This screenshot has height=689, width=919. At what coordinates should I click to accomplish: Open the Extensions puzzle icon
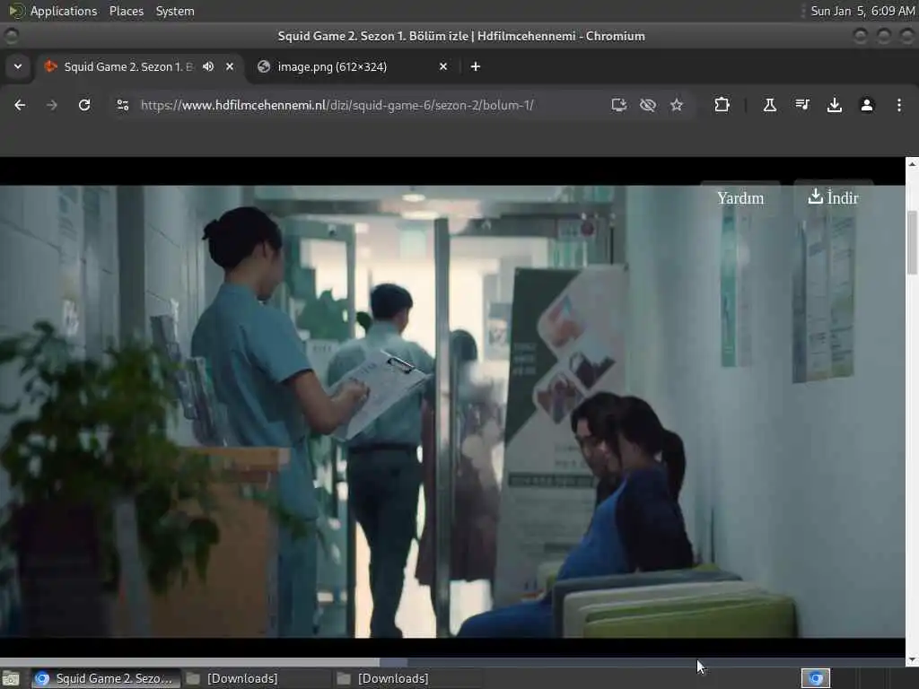coord(722,105)
